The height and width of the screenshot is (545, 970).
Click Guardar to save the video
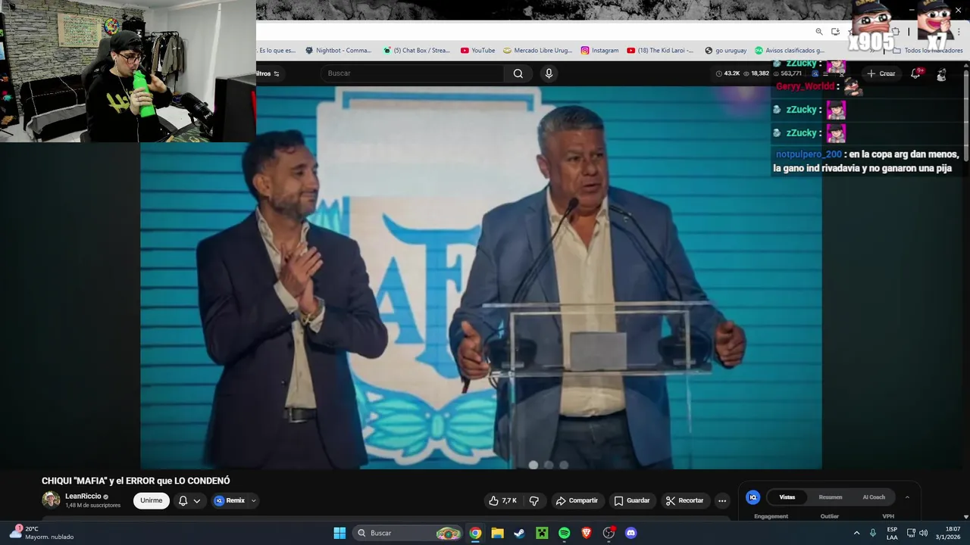[631, 500]
